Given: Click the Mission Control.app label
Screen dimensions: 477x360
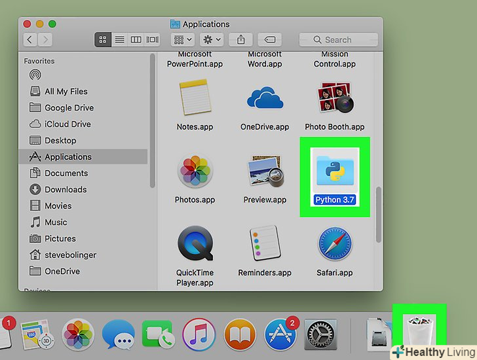Looking at the screenshot, I should 335,60.
